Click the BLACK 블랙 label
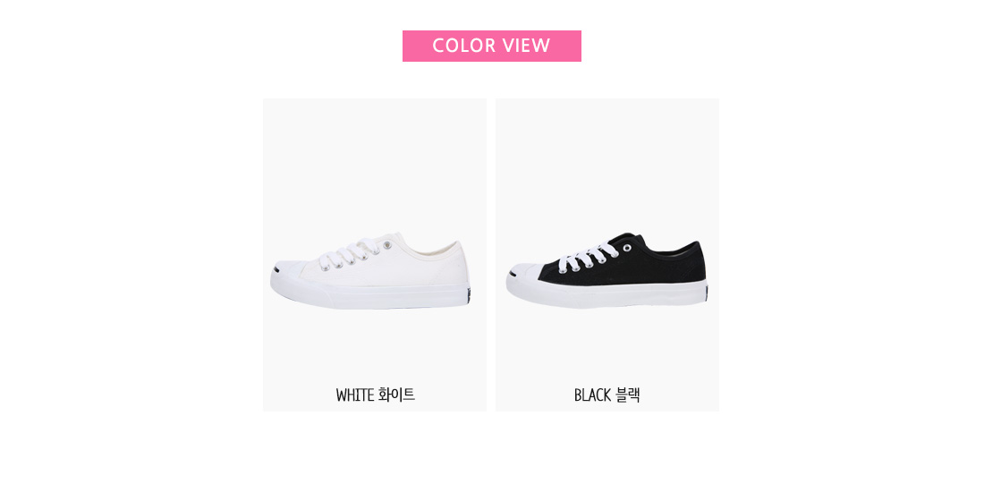 pyautogui.click(x=607, y=395)
